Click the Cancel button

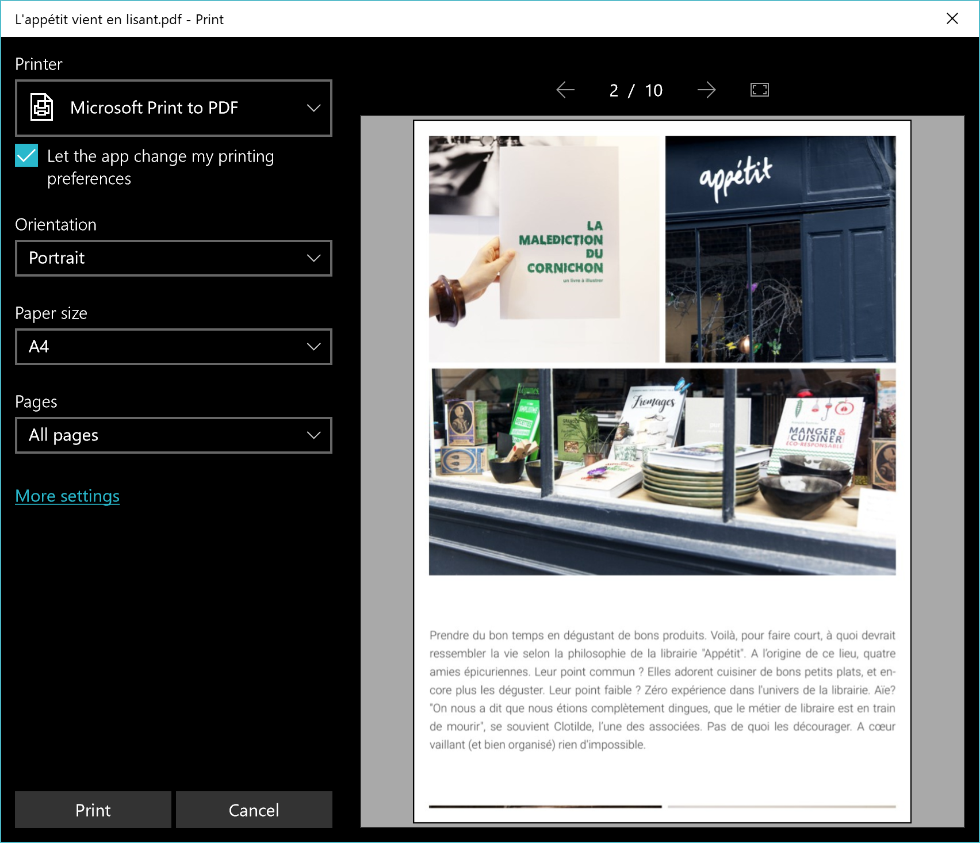[254, 810]
